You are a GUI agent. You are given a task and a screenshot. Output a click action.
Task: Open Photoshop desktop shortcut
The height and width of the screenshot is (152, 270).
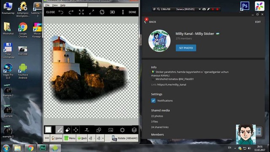(x=245, y=6)
